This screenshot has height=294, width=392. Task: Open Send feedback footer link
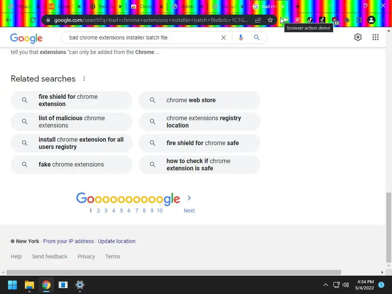coord(50,256)
